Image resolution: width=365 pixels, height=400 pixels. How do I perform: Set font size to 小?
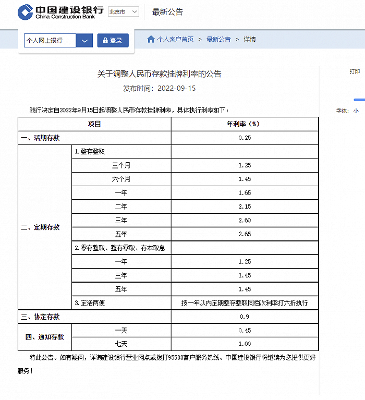pos(356,111)
